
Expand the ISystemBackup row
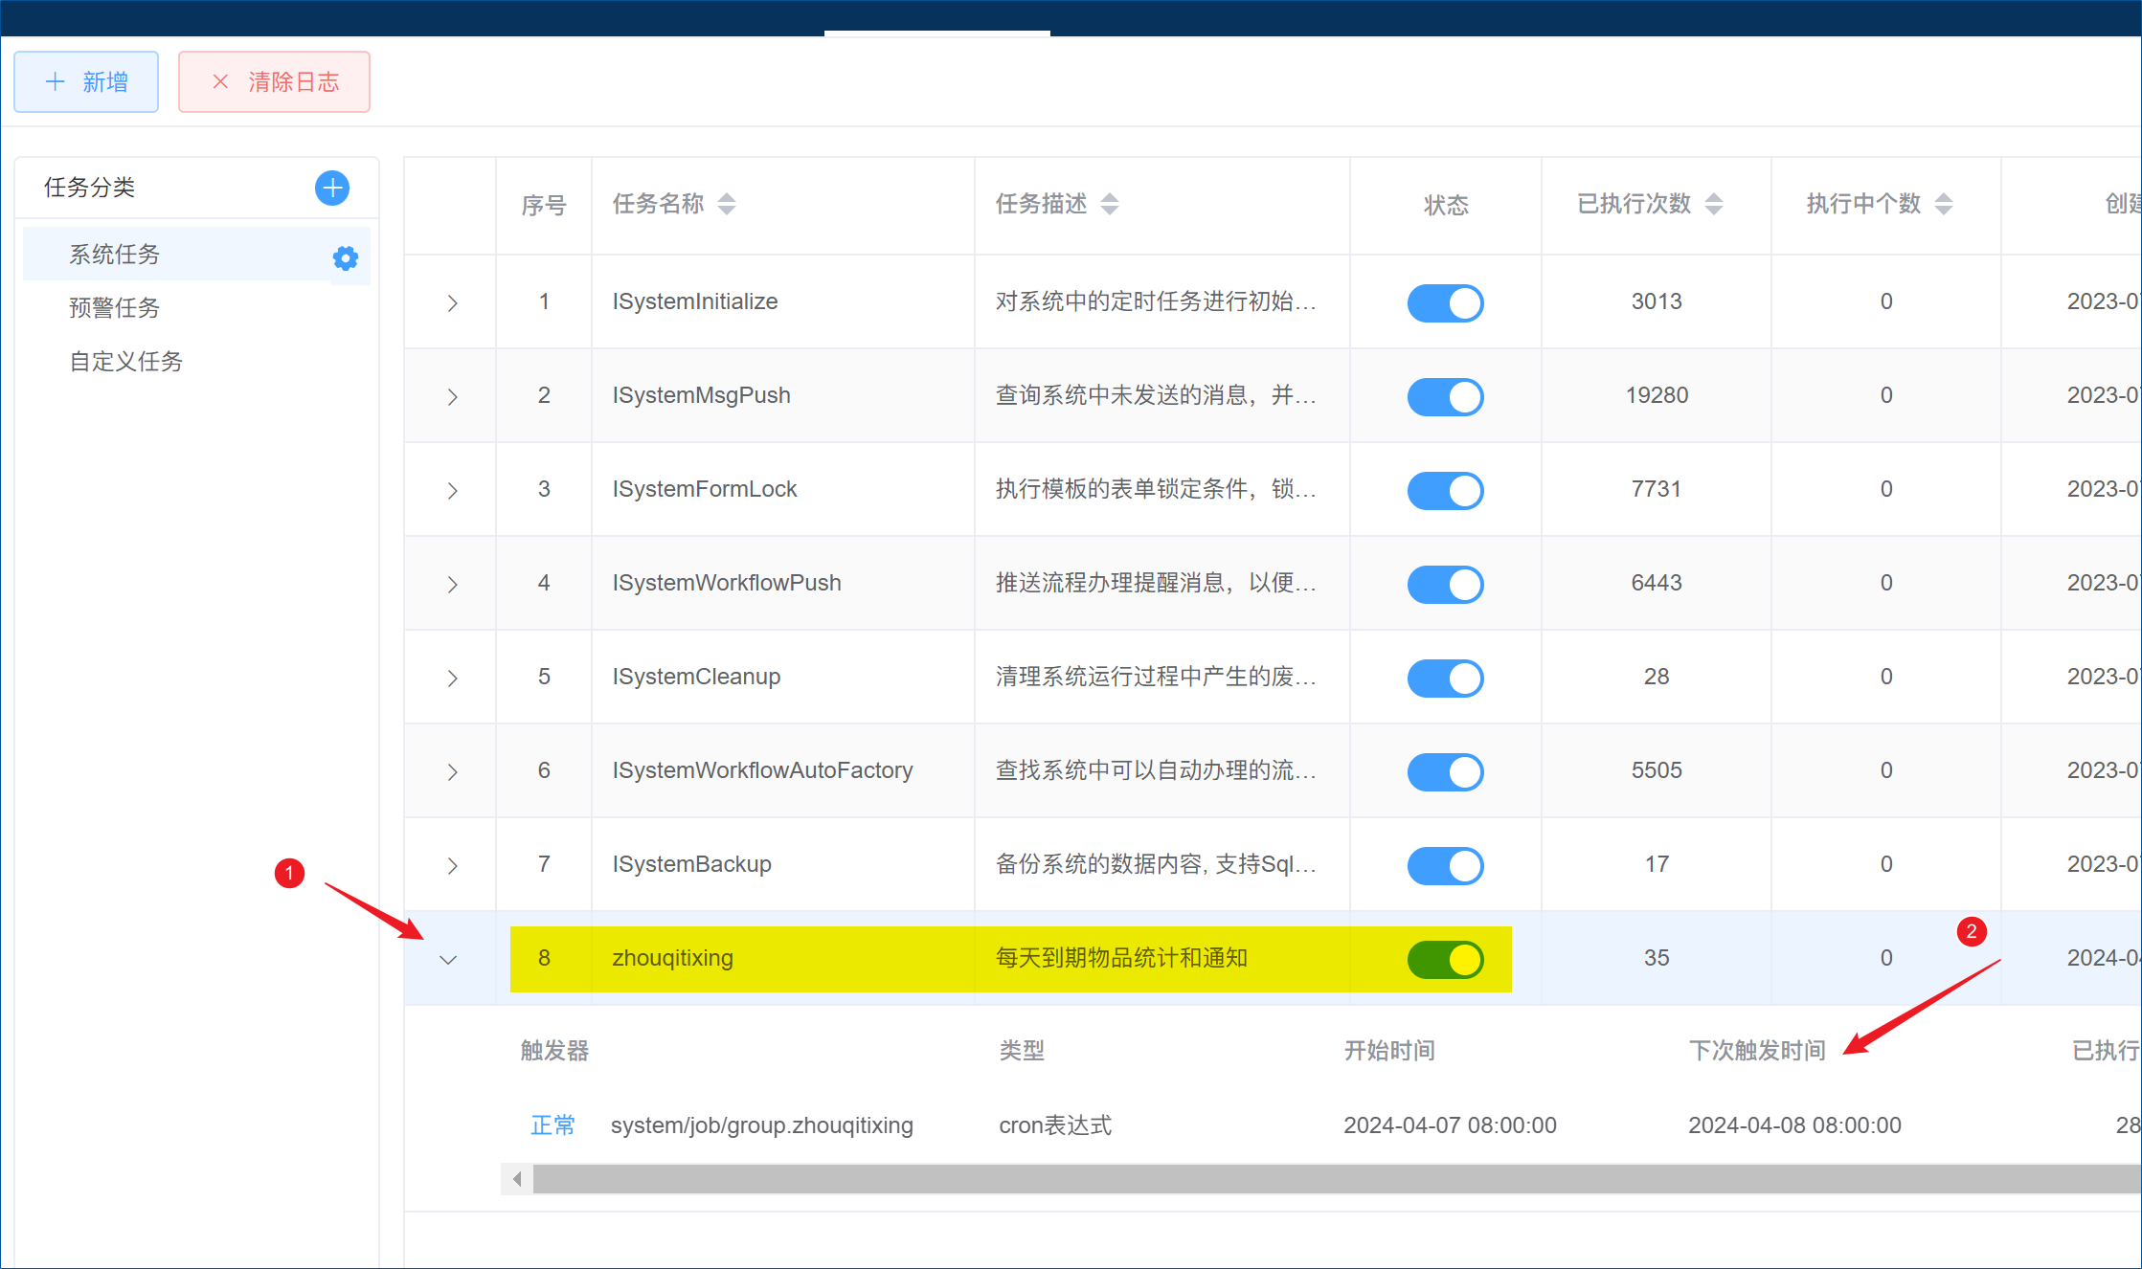tap(452, 865)
